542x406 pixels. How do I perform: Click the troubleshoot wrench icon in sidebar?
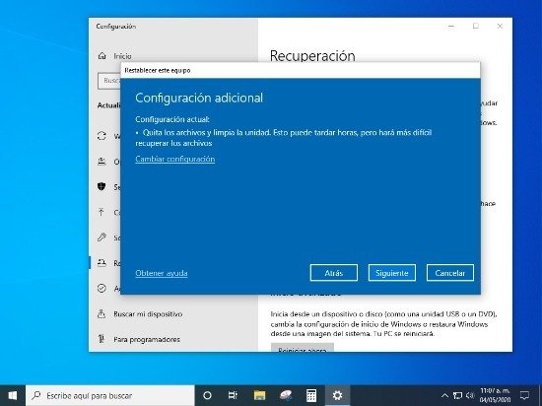coord(102,237)
